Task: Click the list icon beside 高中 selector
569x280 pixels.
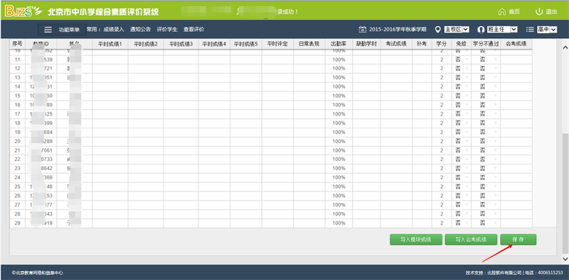Action: (x=530, y=29)
